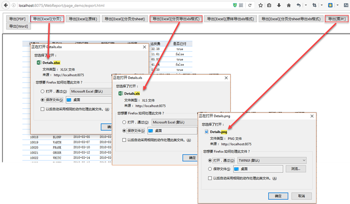Select "打开，通过" radio in the Details.png dialog
This screenshot has width=350, height=204.
click(210, 160)
